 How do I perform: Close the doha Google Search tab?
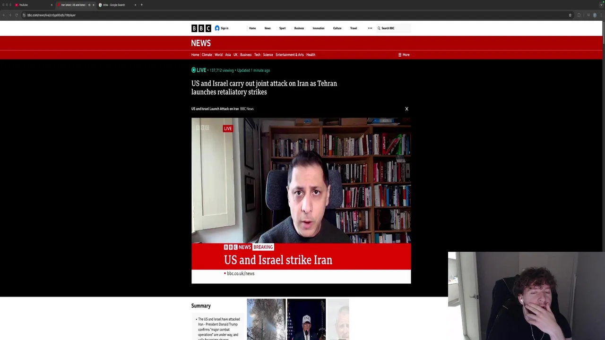(135, 5)
